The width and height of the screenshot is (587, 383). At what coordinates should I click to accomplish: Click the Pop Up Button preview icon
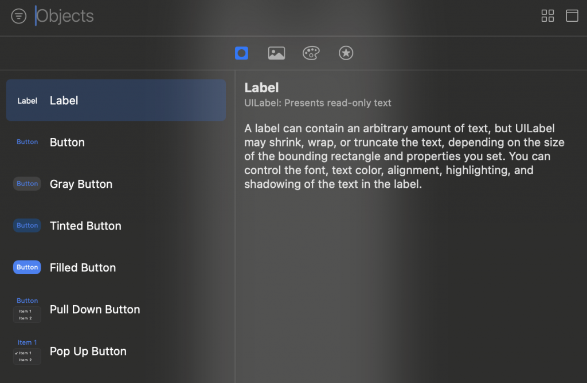coord(27,352)
